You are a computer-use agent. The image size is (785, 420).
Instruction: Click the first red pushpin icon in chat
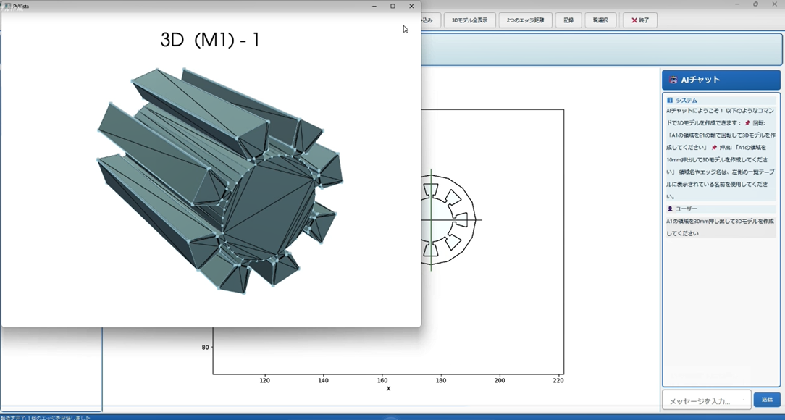747,123
